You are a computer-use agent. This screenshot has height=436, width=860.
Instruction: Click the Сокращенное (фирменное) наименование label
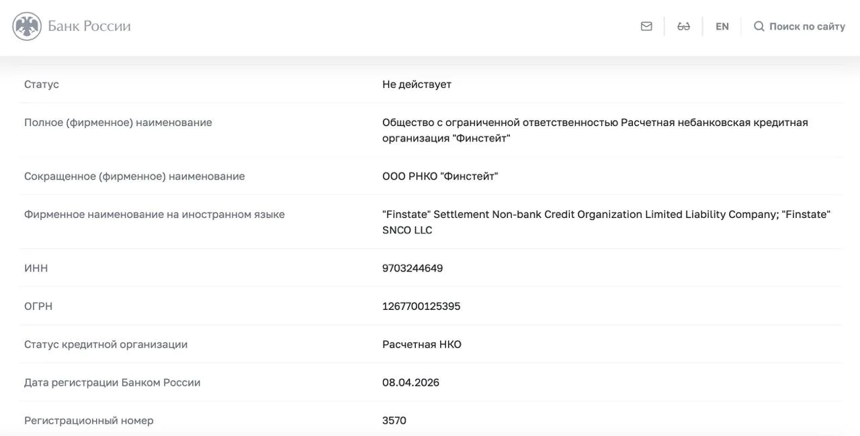point(134,176)
